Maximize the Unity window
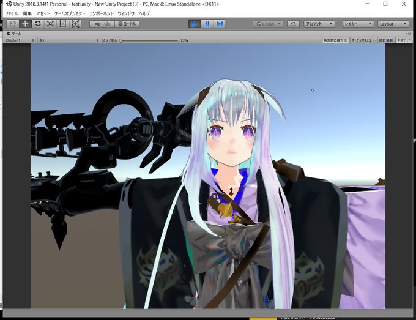This screenshot has width=416, height=320. click(x=385, y=4)
